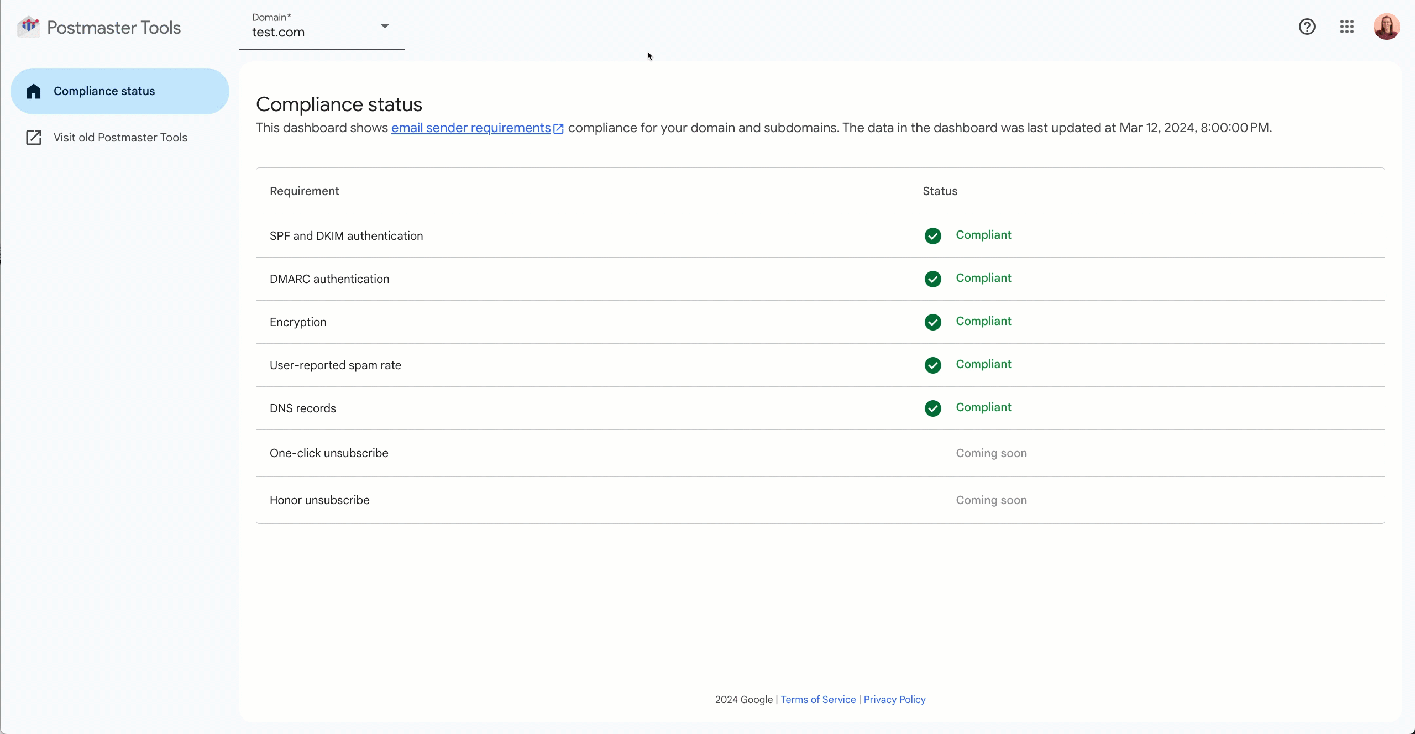Expand the domain dropdown arrow

[385, 27]
